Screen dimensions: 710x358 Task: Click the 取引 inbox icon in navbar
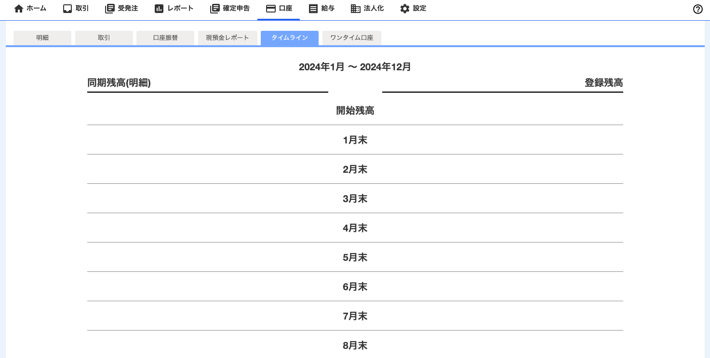click(67, 9)
